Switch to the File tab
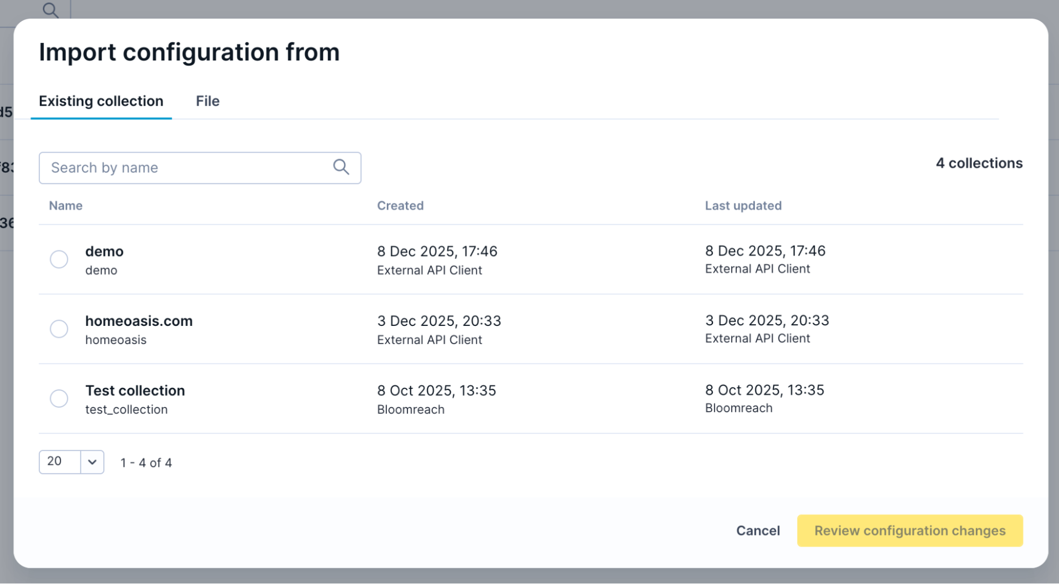 [207, 101]
